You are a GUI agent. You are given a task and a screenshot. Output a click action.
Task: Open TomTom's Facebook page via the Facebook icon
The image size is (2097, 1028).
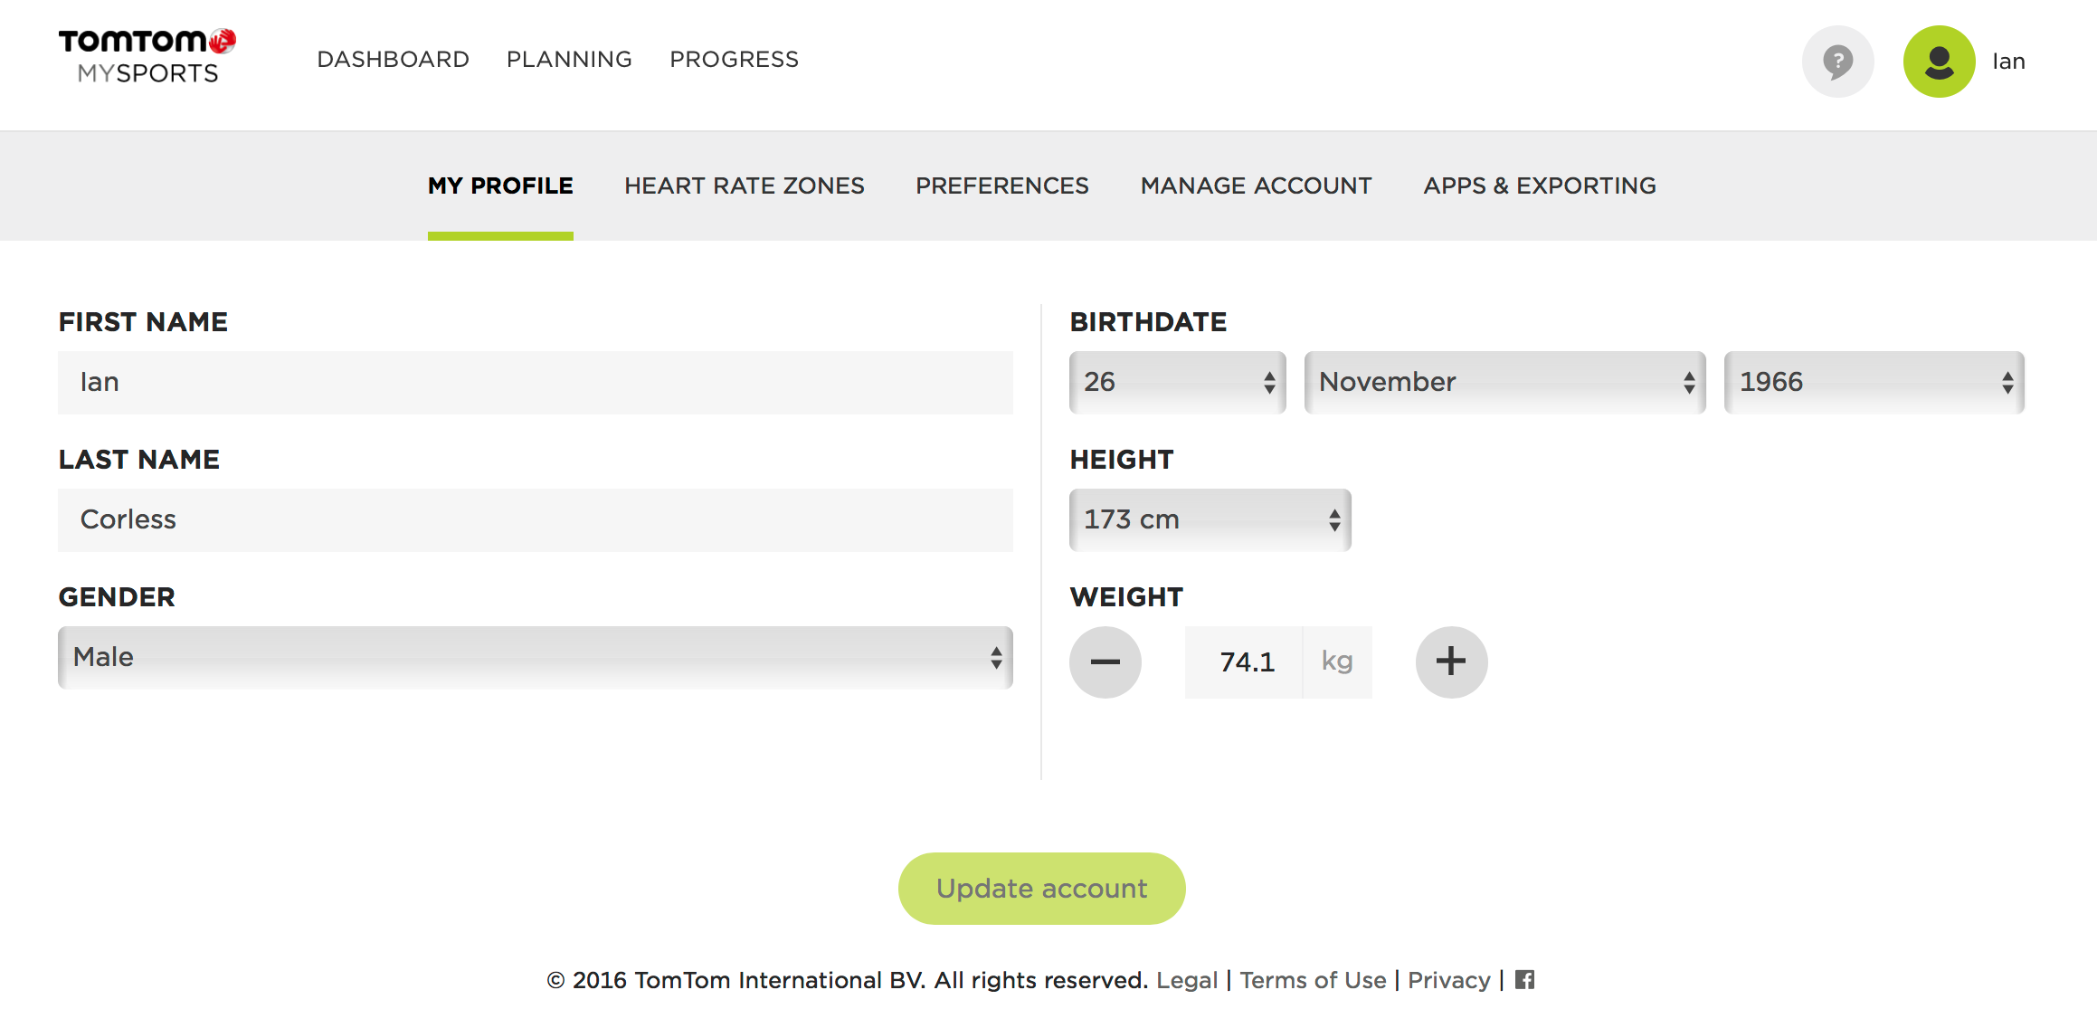click(1525, 979)
